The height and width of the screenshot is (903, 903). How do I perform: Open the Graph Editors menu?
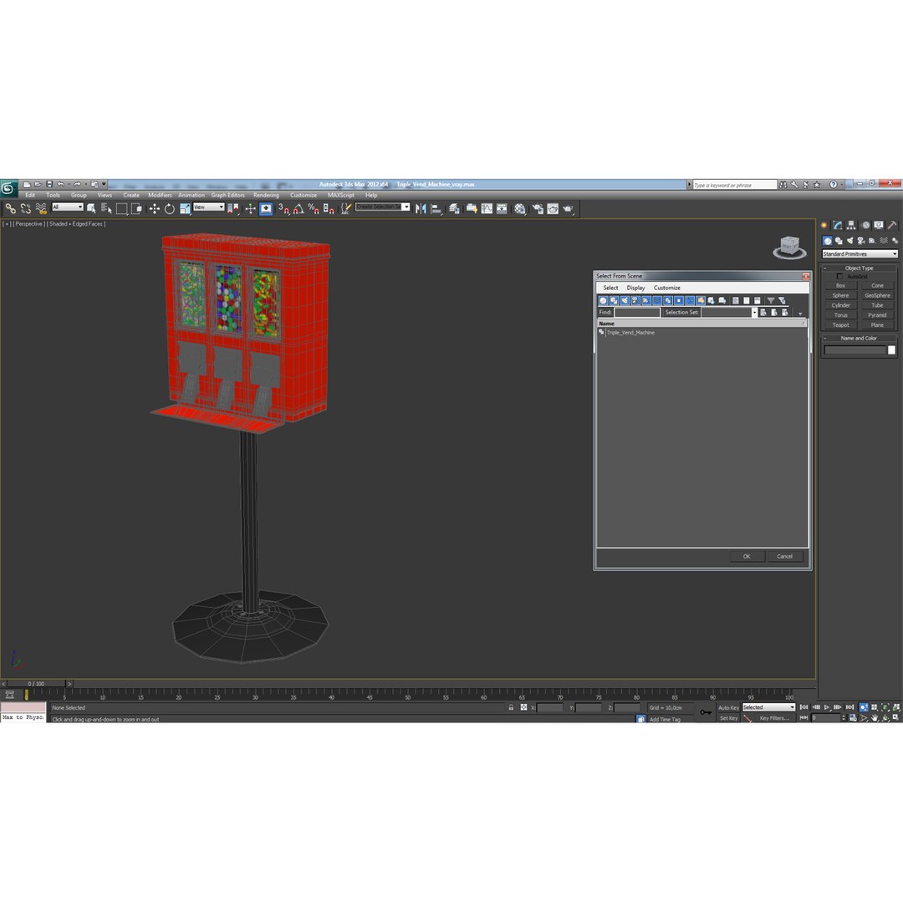point(227,195)
